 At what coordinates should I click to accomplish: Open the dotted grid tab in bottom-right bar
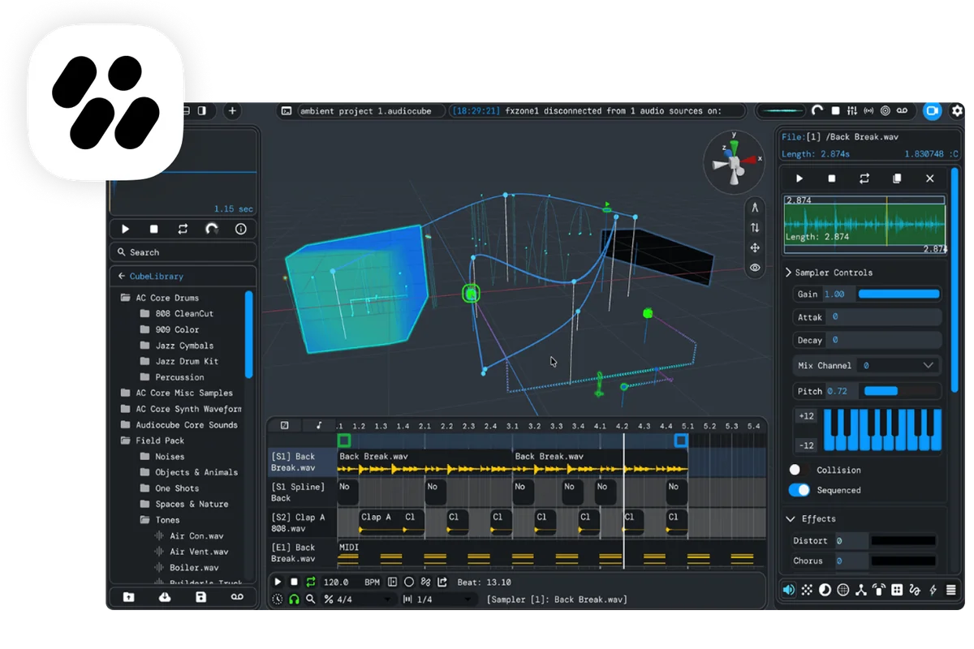coord(807,590)
